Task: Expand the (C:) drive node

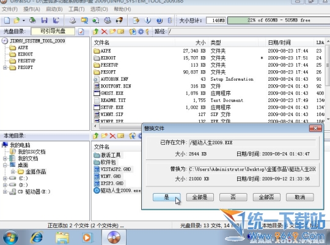Action: pos(5,178)
